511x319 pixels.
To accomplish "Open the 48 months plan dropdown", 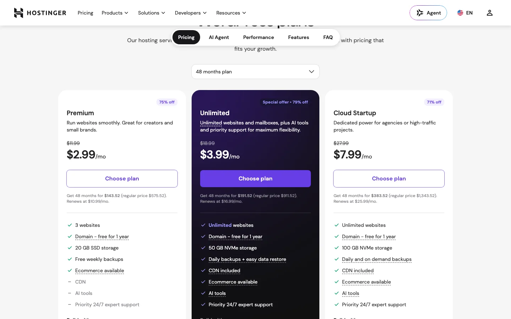I will 255,72.
